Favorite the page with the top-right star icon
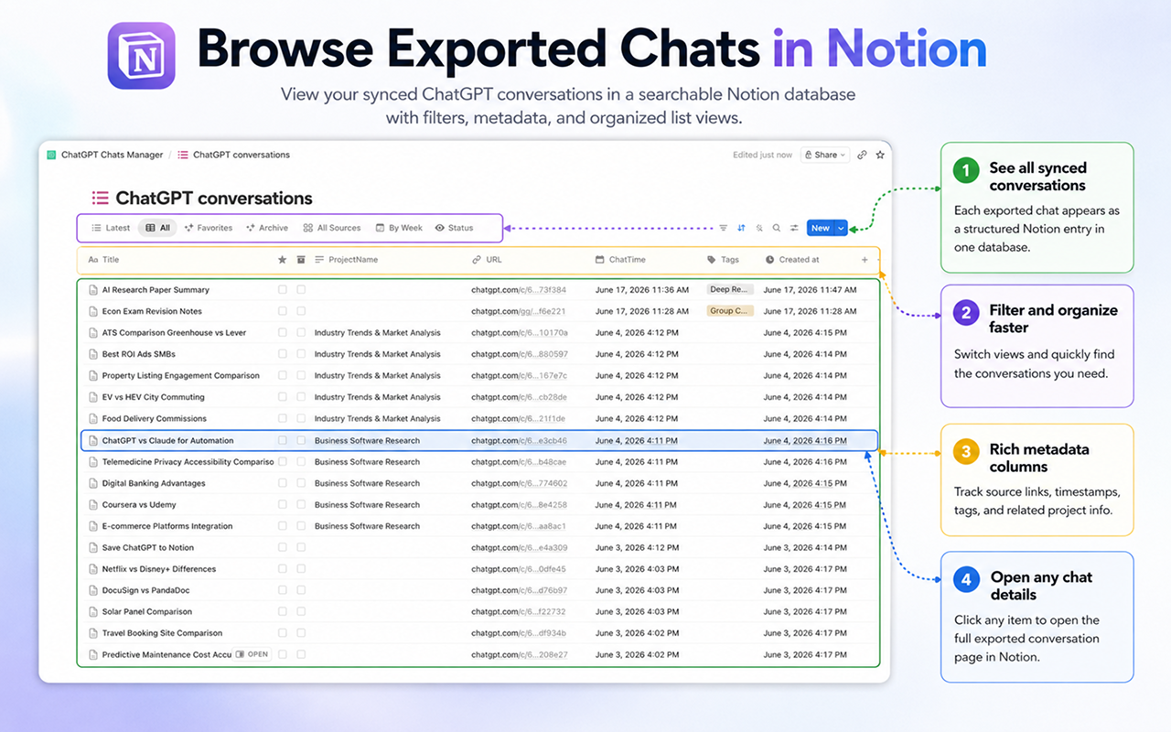1171x732 pixels. [x=880, y=156]
